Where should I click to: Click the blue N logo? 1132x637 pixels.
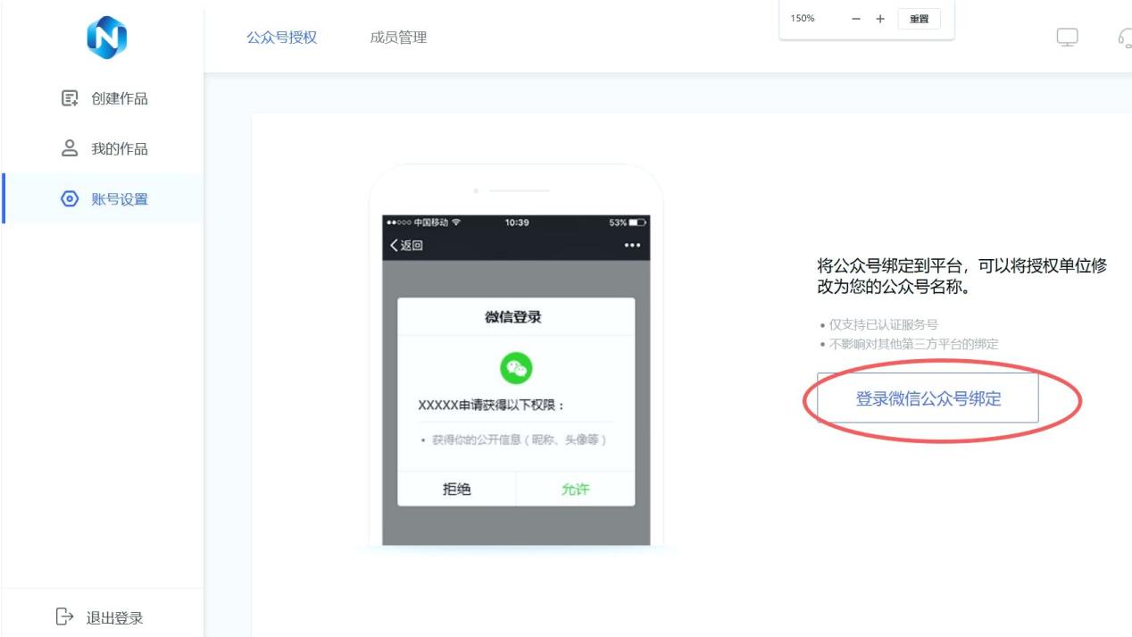[x=106, y=38]
